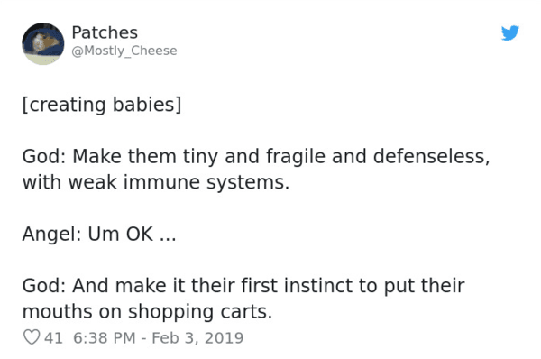Open the @Mostly_Cheese handle link
The image size is (541, 359).
pos(124,51)
